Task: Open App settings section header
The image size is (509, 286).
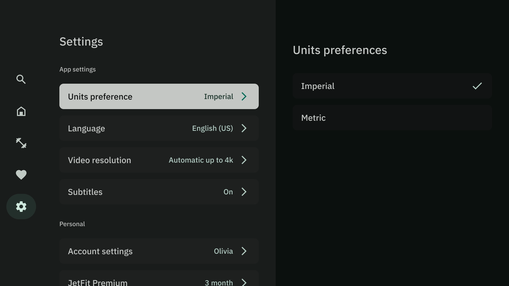Action: [x=77, y=69]
